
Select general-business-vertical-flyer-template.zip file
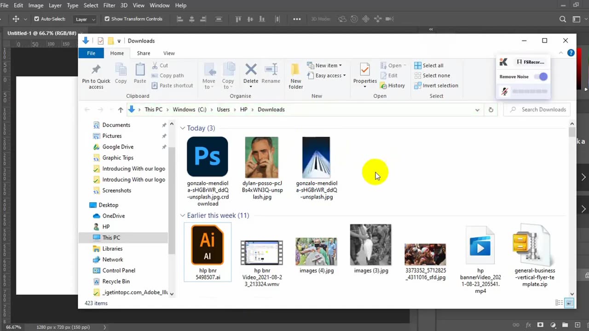tap(535, 256)
